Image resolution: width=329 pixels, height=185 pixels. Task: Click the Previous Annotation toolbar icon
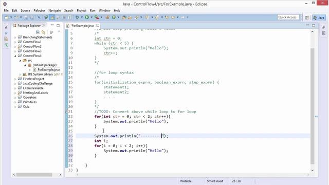coord(157,17)
